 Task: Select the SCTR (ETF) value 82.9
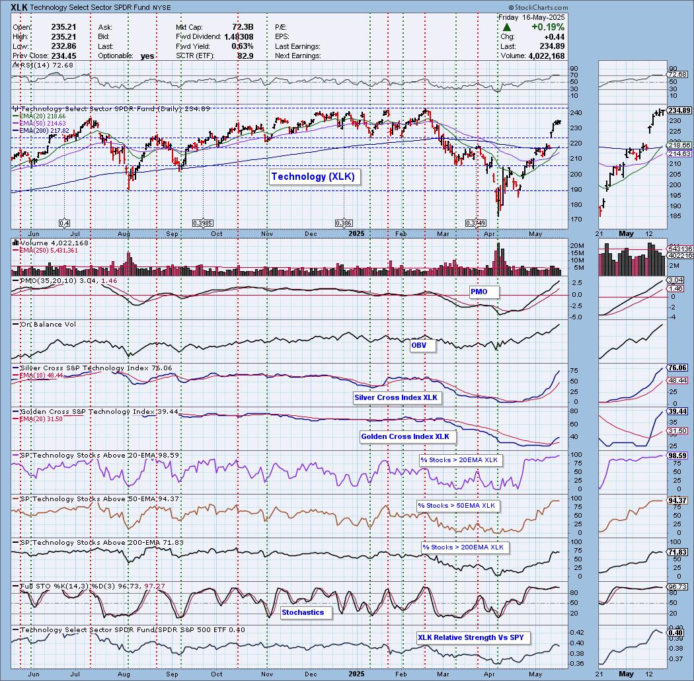(245, 56)
